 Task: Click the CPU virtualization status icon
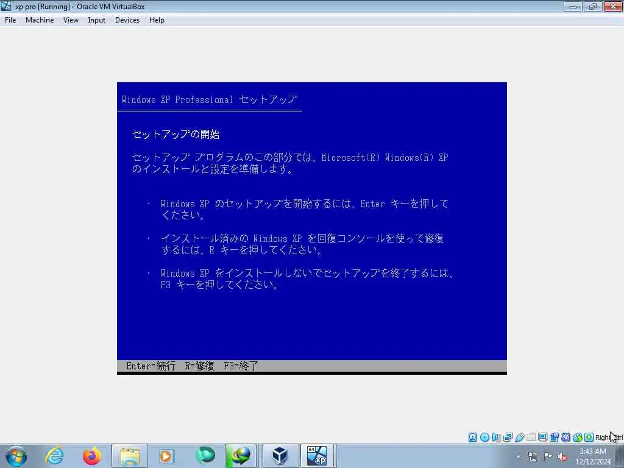point(565,438)
